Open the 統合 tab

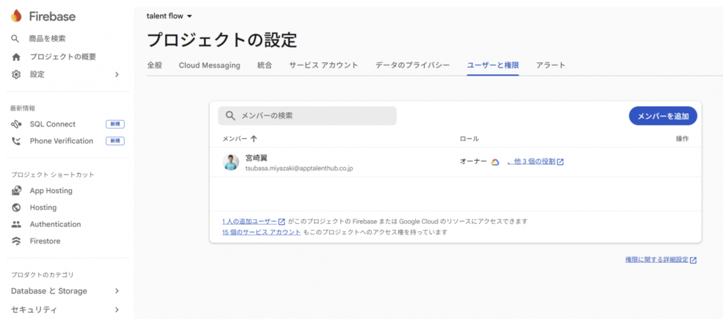coord(264,65)
